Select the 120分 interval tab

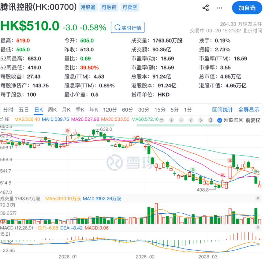[110, 110]
